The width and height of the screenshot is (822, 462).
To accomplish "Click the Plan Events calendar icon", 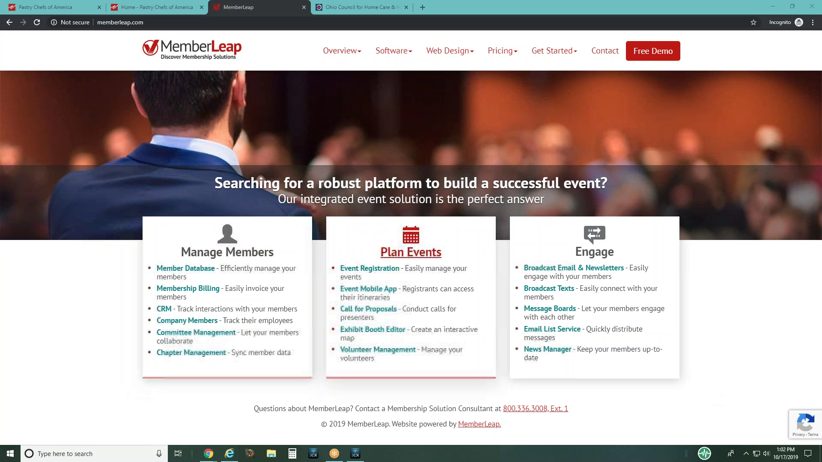I will point(411,234).
